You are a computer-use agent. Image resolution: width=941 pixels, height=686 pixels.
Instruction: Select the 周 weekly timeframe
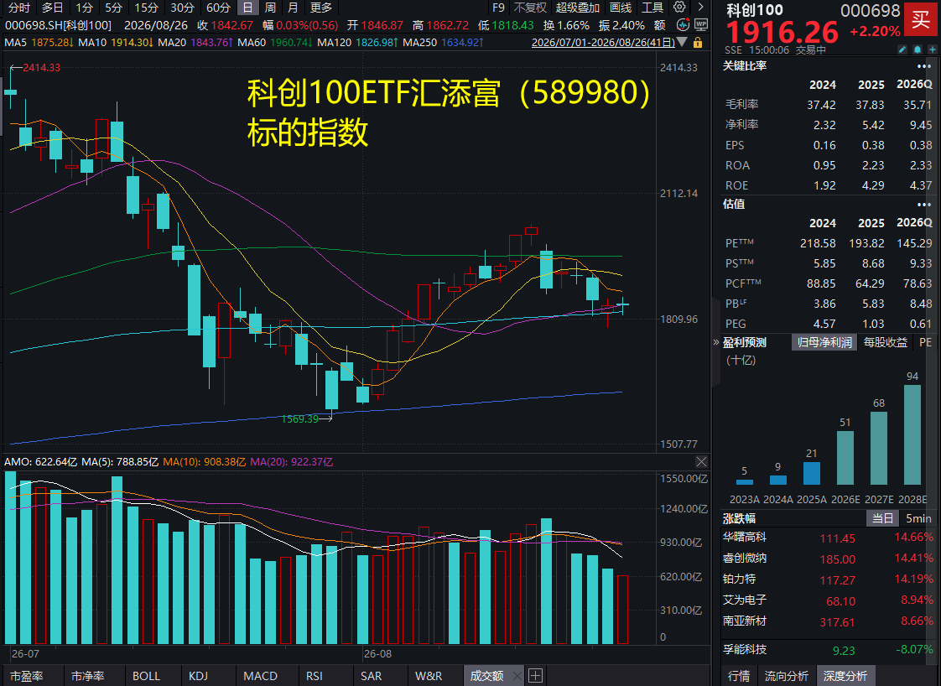click(x=270, y=8)
